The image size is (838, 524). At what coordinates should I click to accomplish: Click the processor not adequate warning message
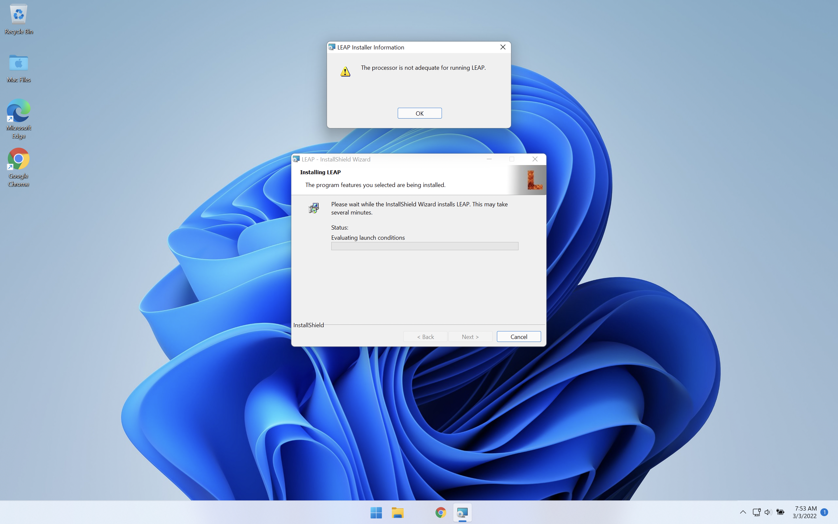click(x=423, y=67)
